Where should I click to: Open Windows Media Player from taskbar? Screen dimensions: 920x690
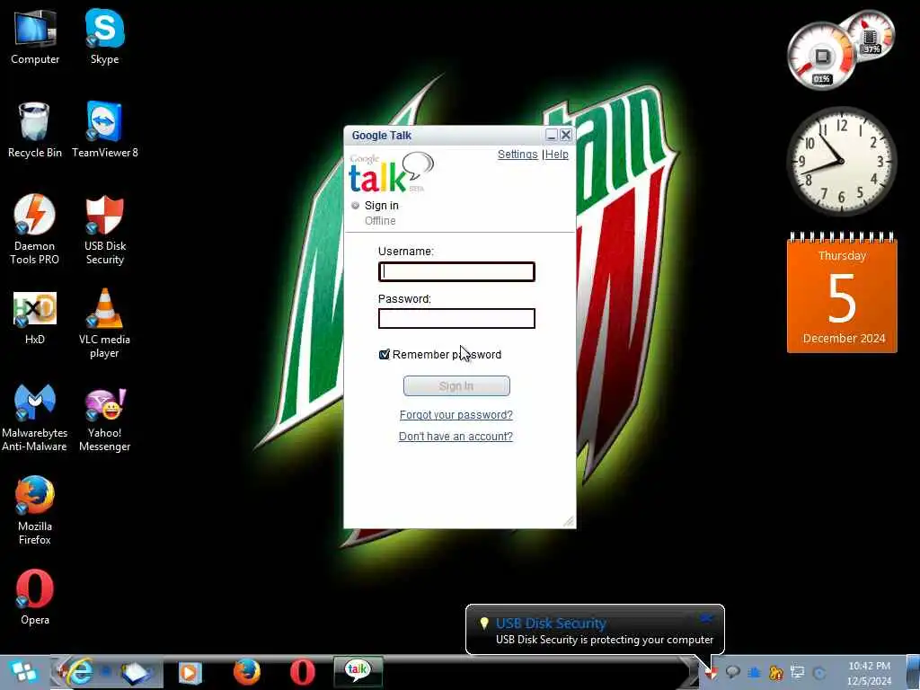coord(190,672)
